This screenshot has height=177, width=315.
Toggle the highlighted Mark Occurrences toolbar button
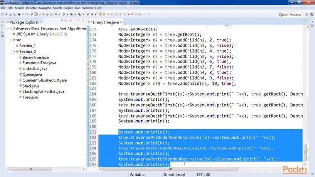36,14
